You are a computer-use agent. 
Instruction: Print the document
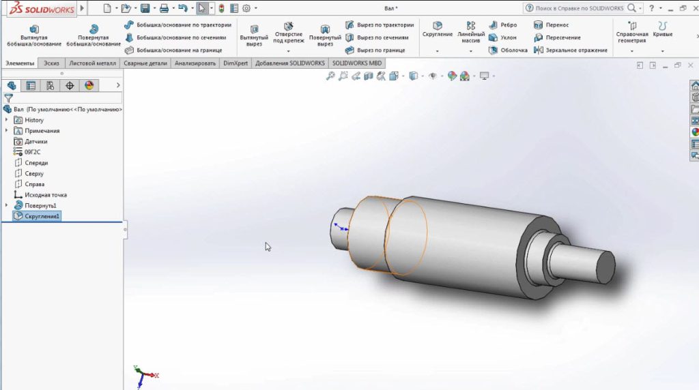(x=164, y=8)
